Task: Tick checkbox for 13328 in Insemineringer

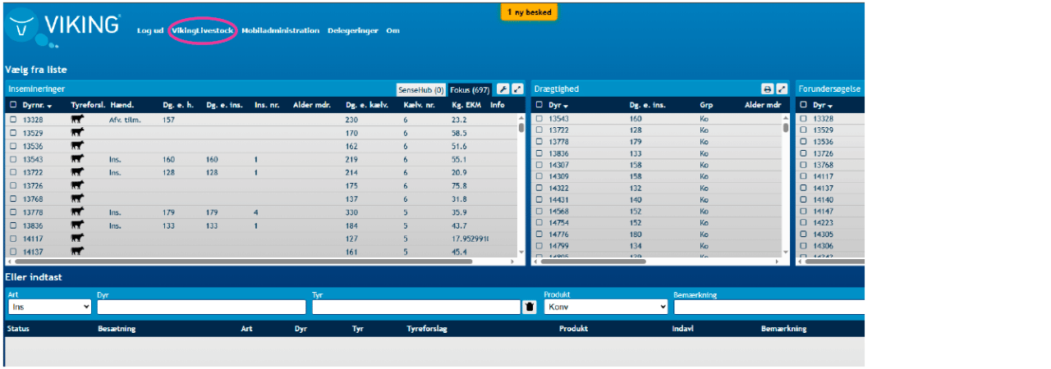Action: [13, 120]
